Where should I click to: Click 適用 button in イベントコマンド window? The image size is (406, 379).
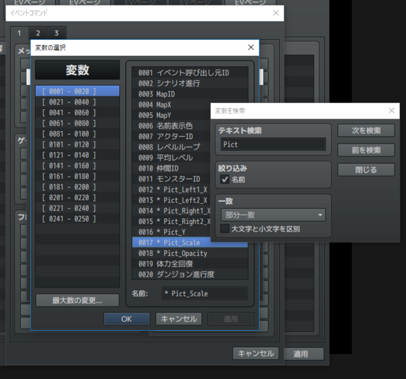coord(304,354)
